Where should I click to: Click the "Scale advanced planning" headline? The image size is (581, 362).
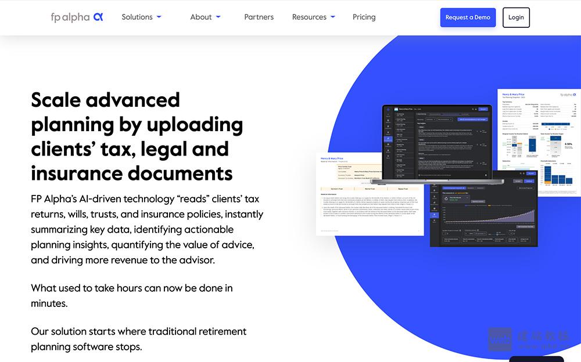click(x=137, y=136)
